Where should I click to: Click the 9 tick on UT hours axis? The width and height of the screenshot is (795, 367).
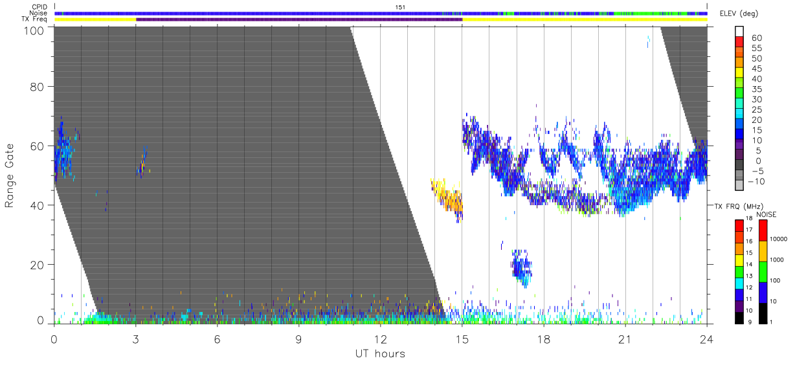pos(298,339)
